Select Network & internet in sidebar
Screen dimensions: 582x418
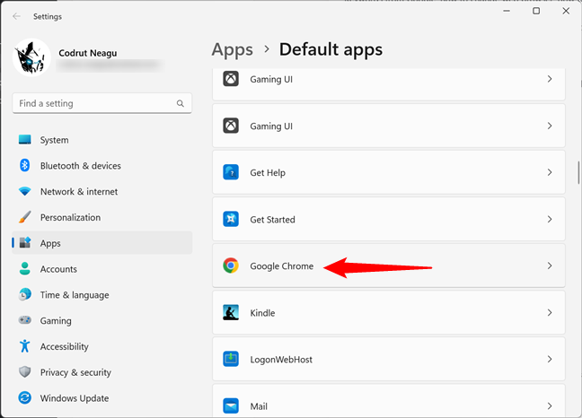point(79,192)
